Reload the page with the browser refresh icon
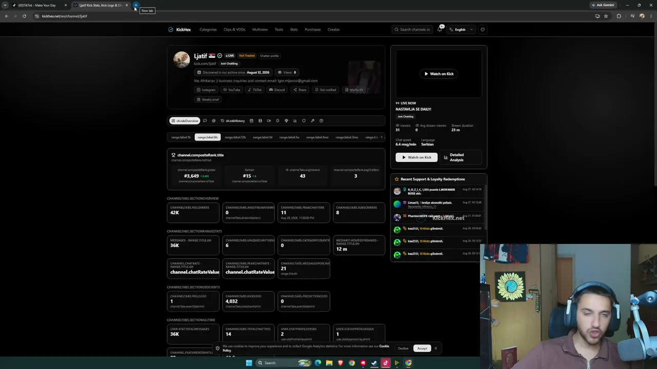Image resolution: width=657 pixels, height=369 pixels. [x=24, y=16]
